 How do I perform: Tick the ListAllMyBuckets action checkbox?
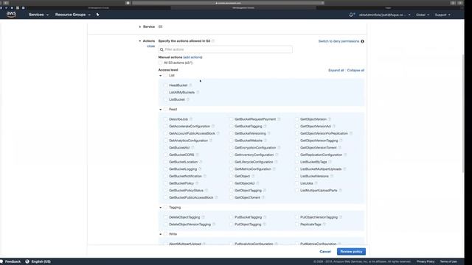(165, 92)
